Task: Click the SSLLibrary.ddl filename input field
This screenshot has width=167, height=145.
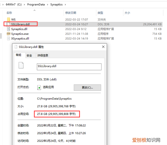Action: (69, 67)
